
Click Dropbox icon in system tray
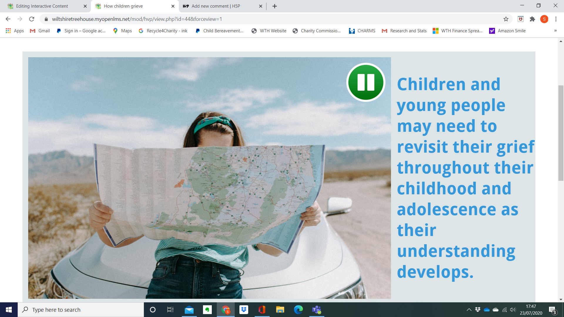(x=478, y=310)
